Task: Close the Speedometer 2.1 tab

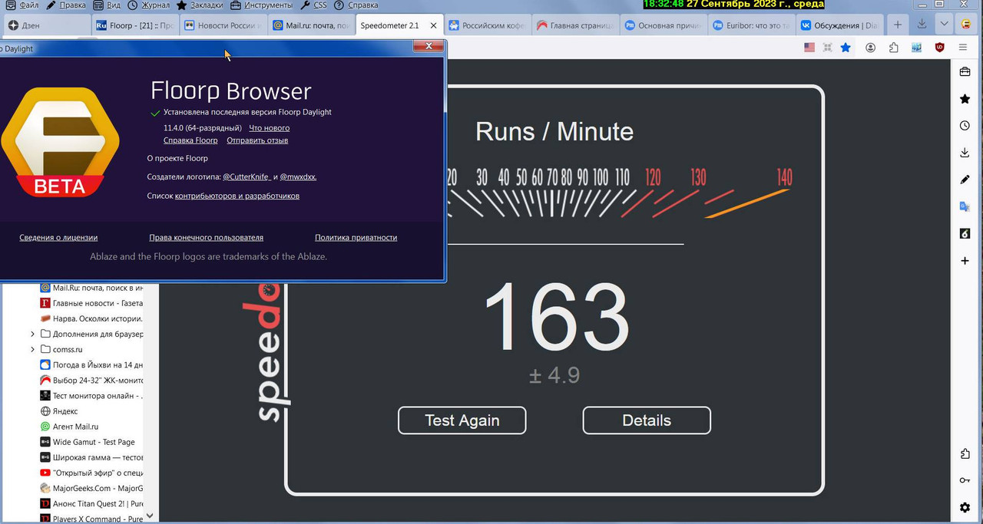Action: pos(433,25)
